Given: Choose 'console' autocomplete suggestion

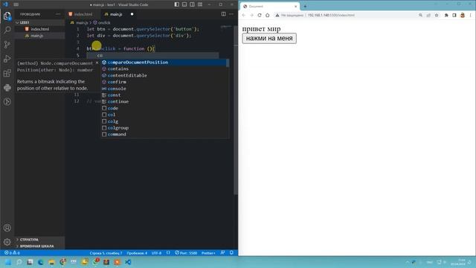Looking at the screenshot, I should pos(164,89).
